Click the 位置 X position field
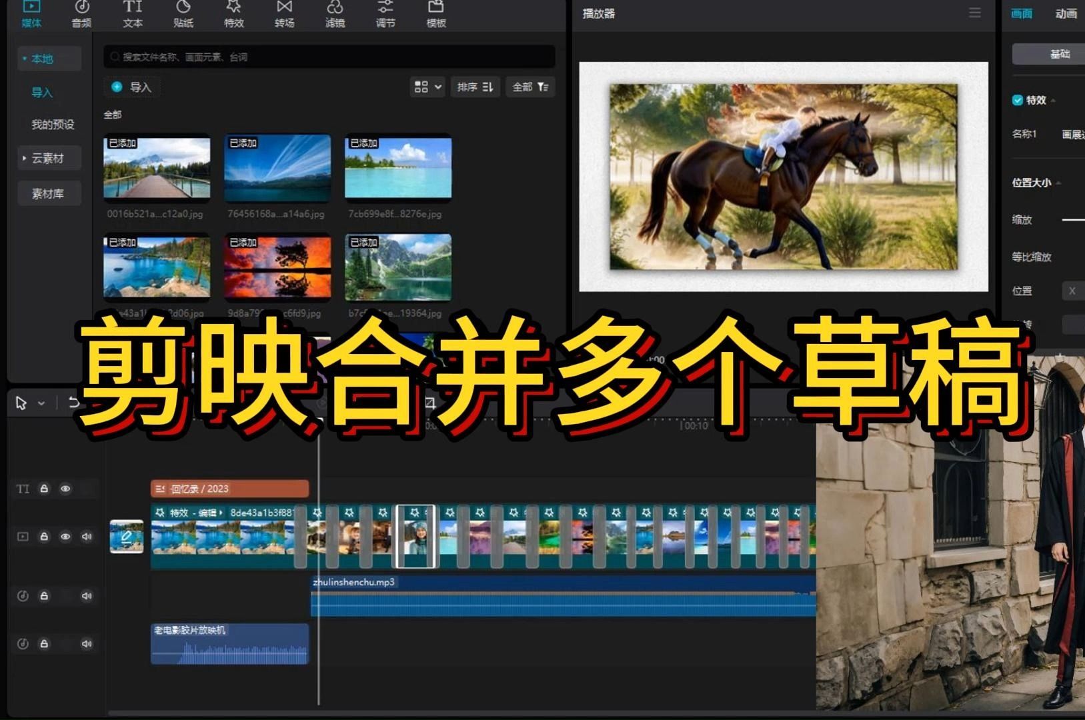1085x720 pixels. click(x=1073, y=291)
